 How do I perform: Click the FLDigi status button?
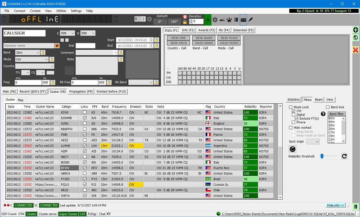(x=92, y=214)
